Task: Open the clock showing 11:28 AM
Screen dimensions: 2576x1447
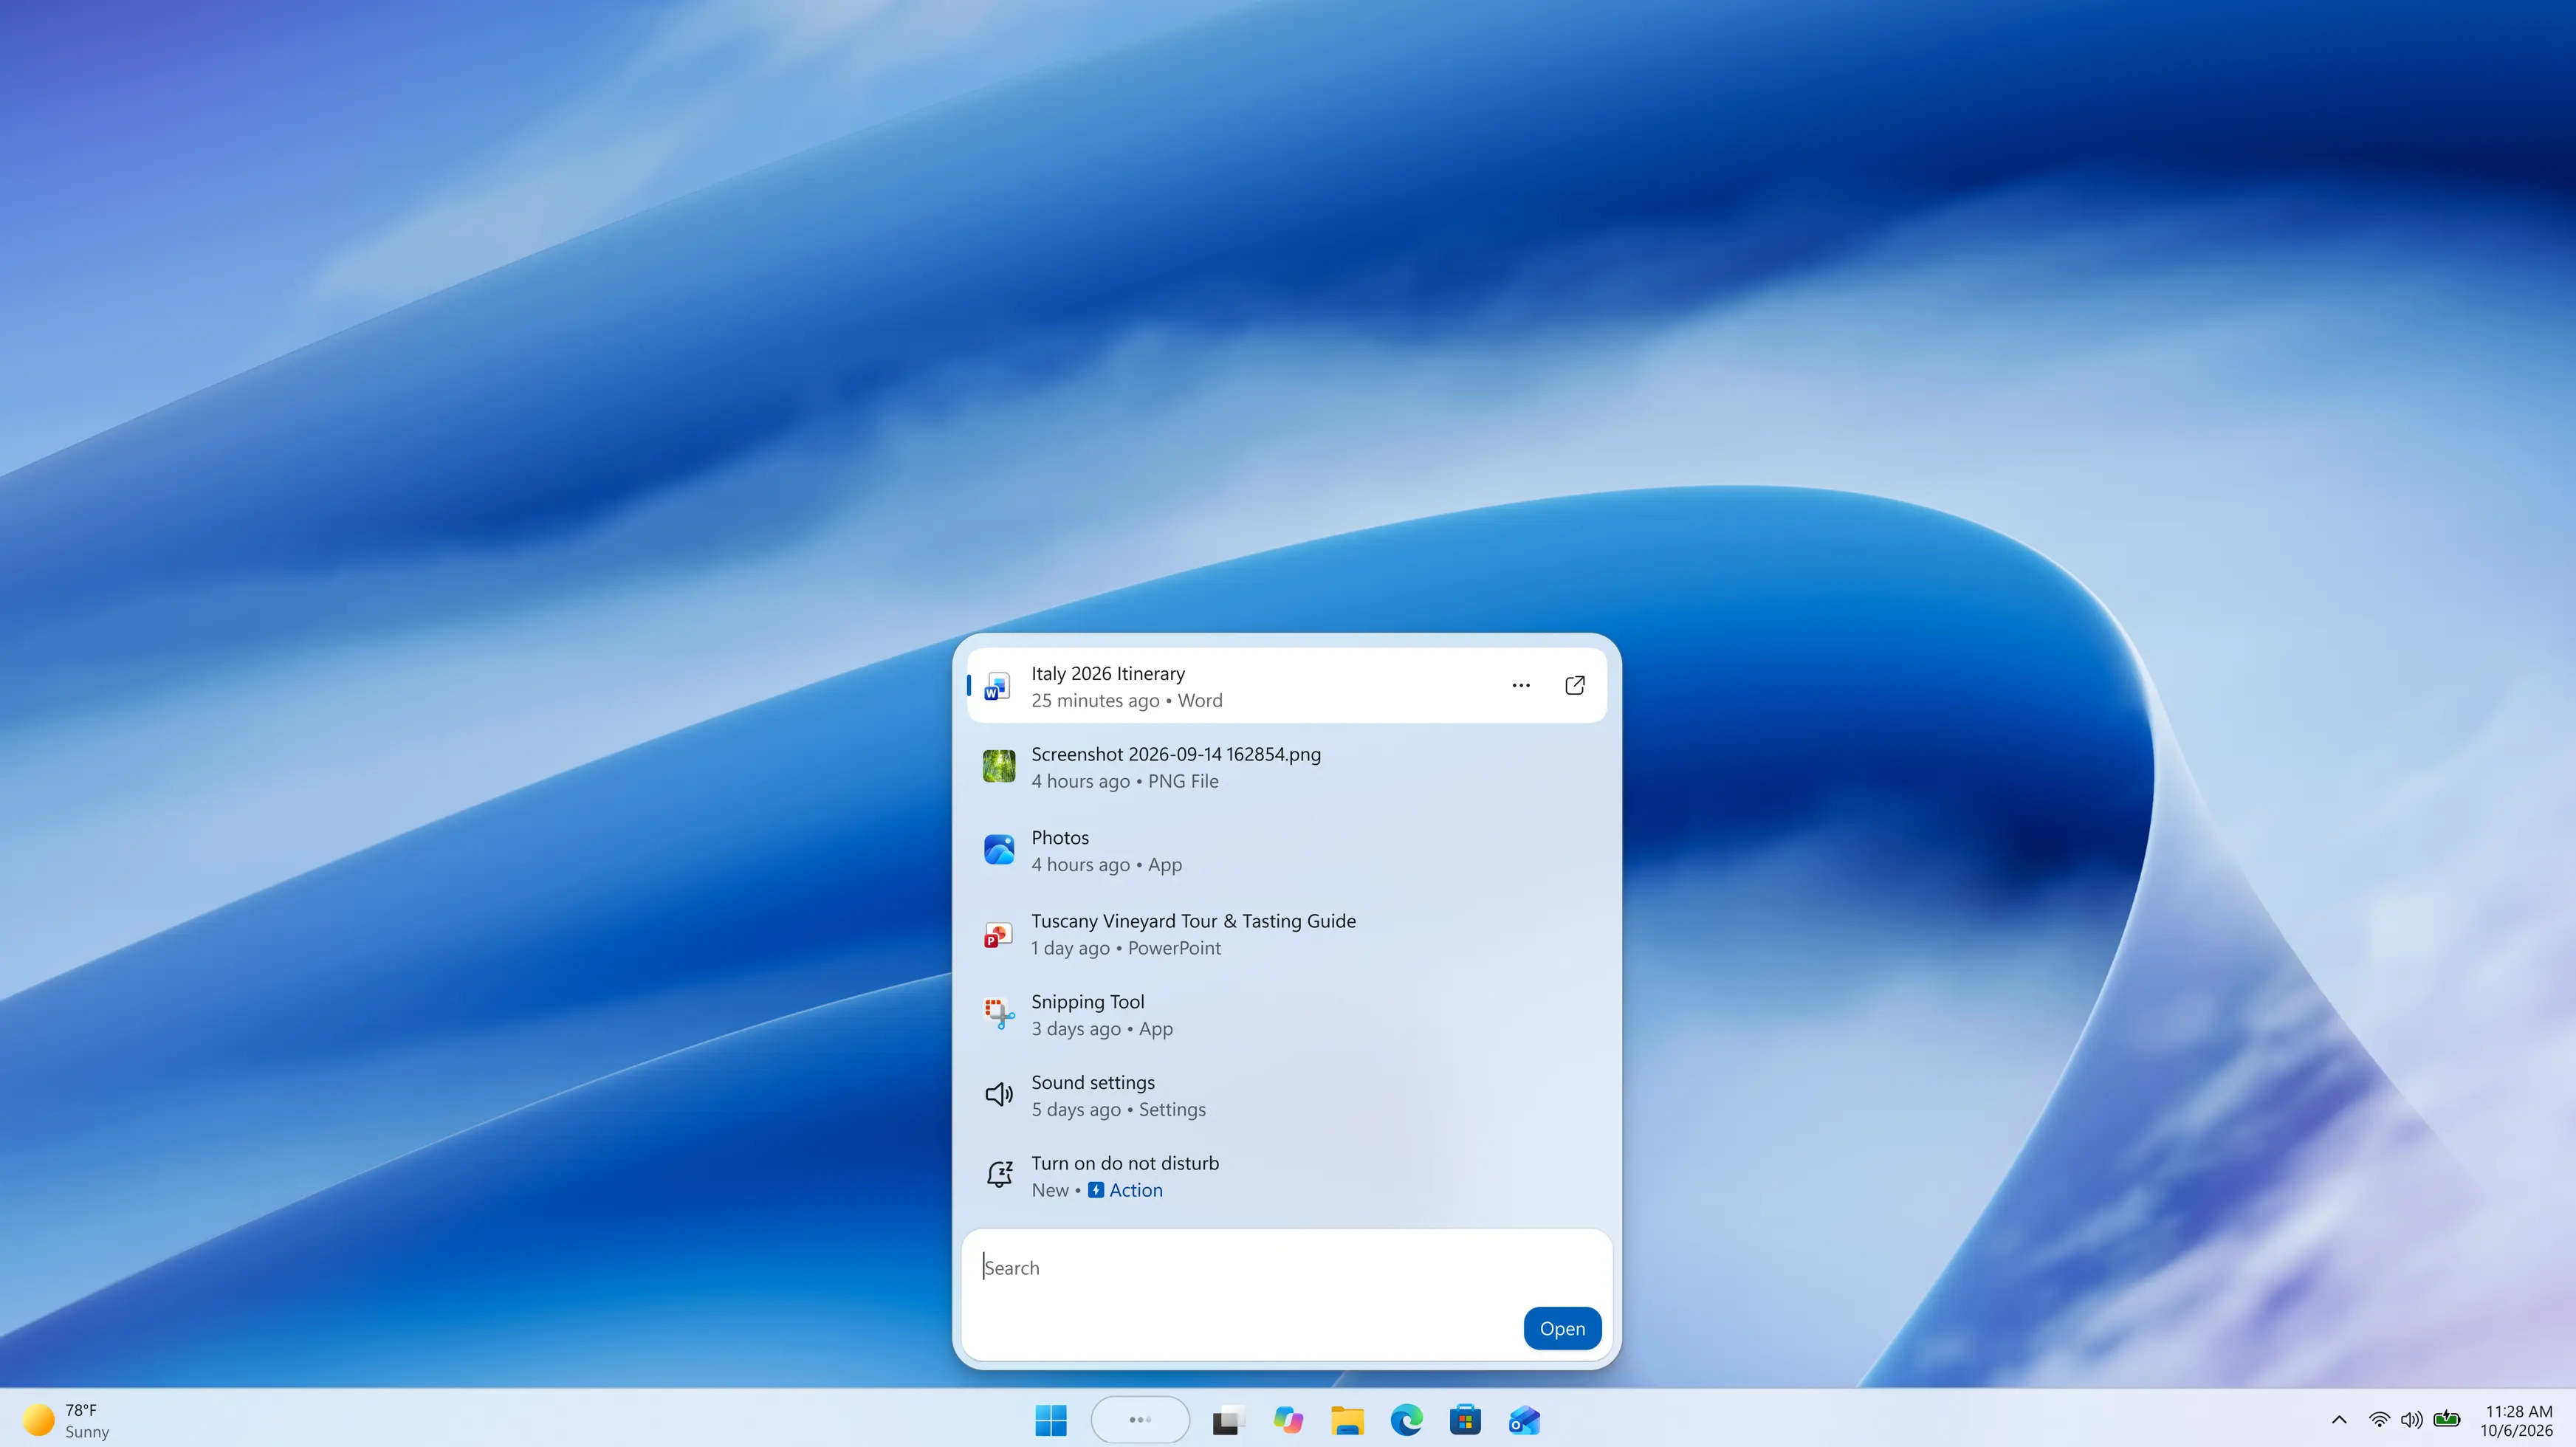Action: coord(2517,1421)
